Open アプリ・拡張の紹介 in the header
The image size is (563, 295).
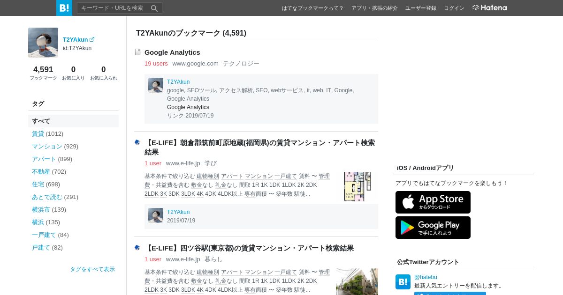(x=374, y=8)
